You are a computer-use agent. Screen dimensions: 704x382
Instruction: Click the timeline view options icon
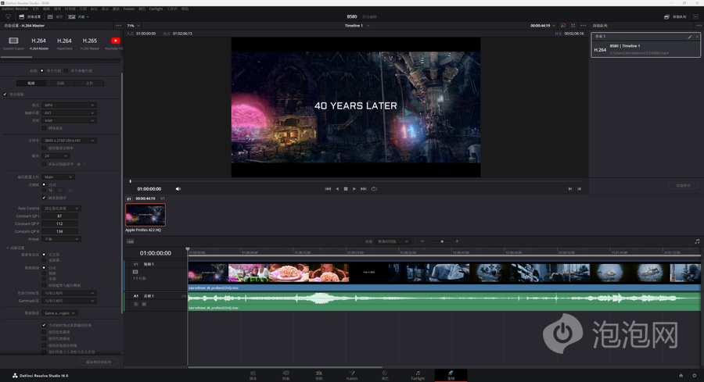[130, 241]
